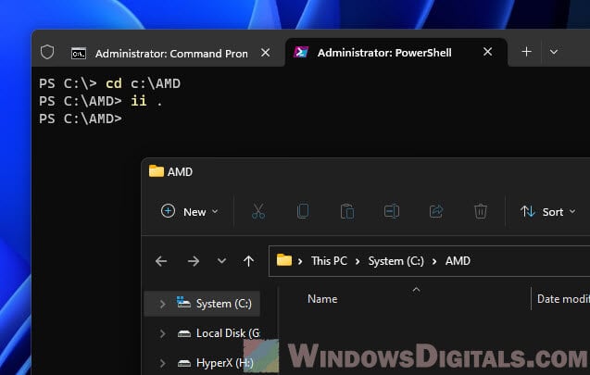Click the Copy icon in Explorer toolbar

coord(303,211)
